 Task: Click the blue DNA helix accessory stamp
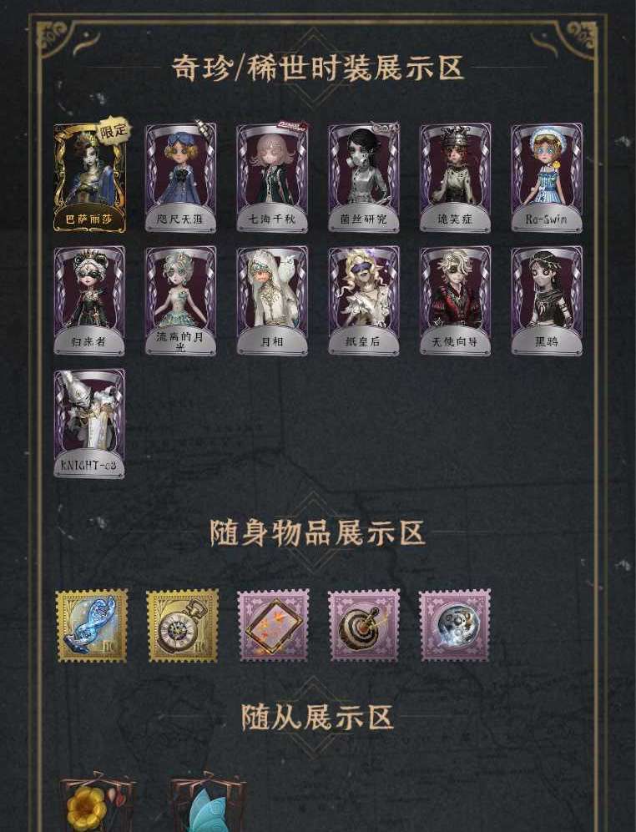coord(92,626)
